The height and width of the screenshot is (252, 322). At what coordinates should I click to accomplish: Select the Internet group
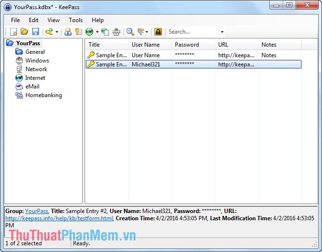pyautogui.click(x=35, y=78)
